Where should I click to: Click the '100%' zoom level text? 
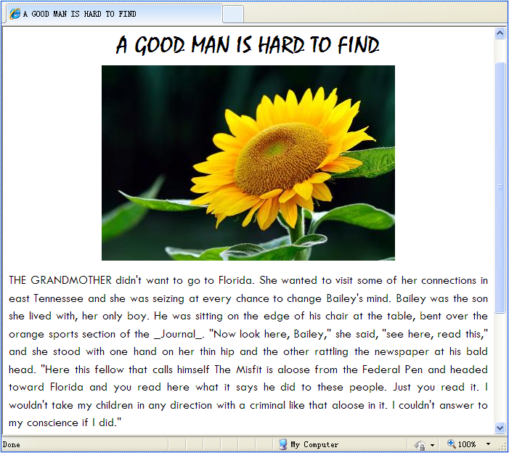click(x=467, y=444)
